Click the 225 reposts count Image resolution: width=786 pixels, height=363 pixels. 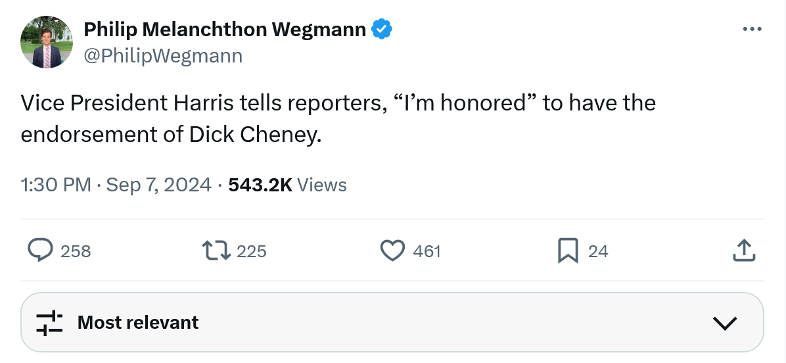click(251, 251)
